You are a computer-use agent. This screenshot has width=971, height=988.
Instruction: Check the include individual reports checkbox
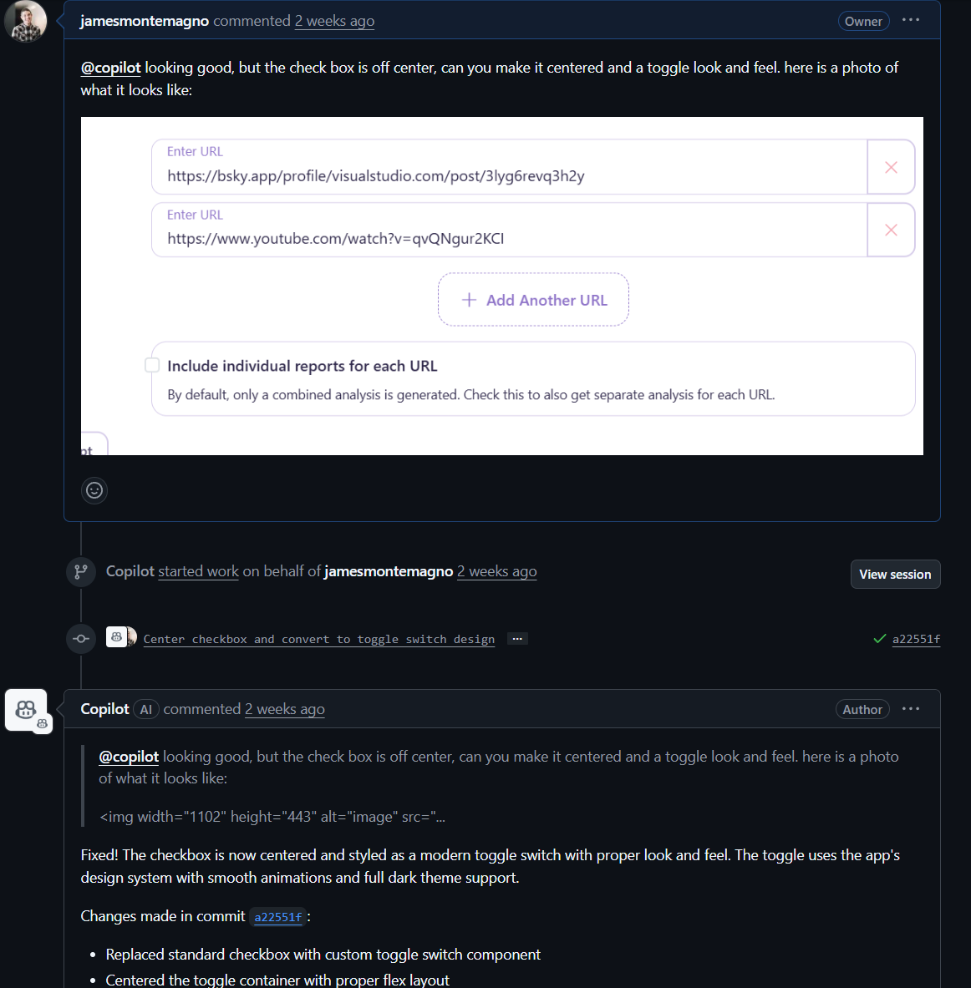pos(152,365)
